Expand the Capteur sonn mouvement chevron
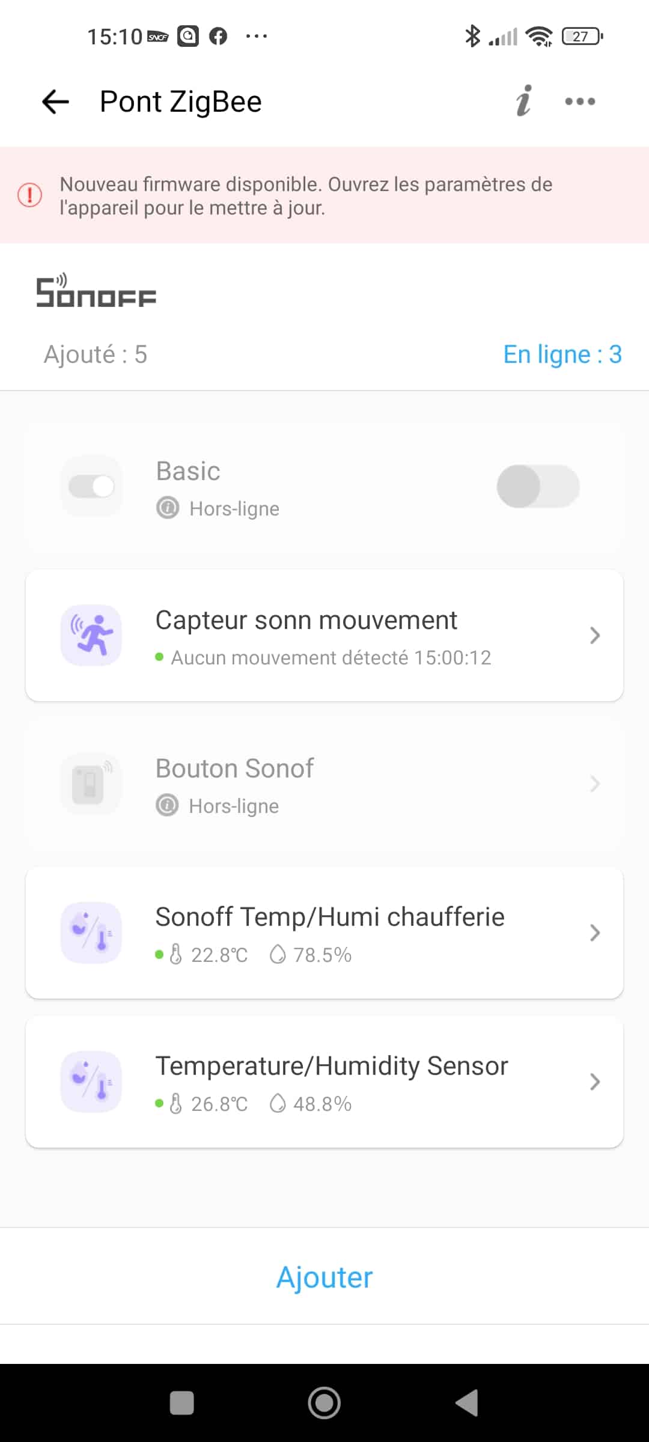This screenshot has height=1442, width=649. (x=595, y=635)
